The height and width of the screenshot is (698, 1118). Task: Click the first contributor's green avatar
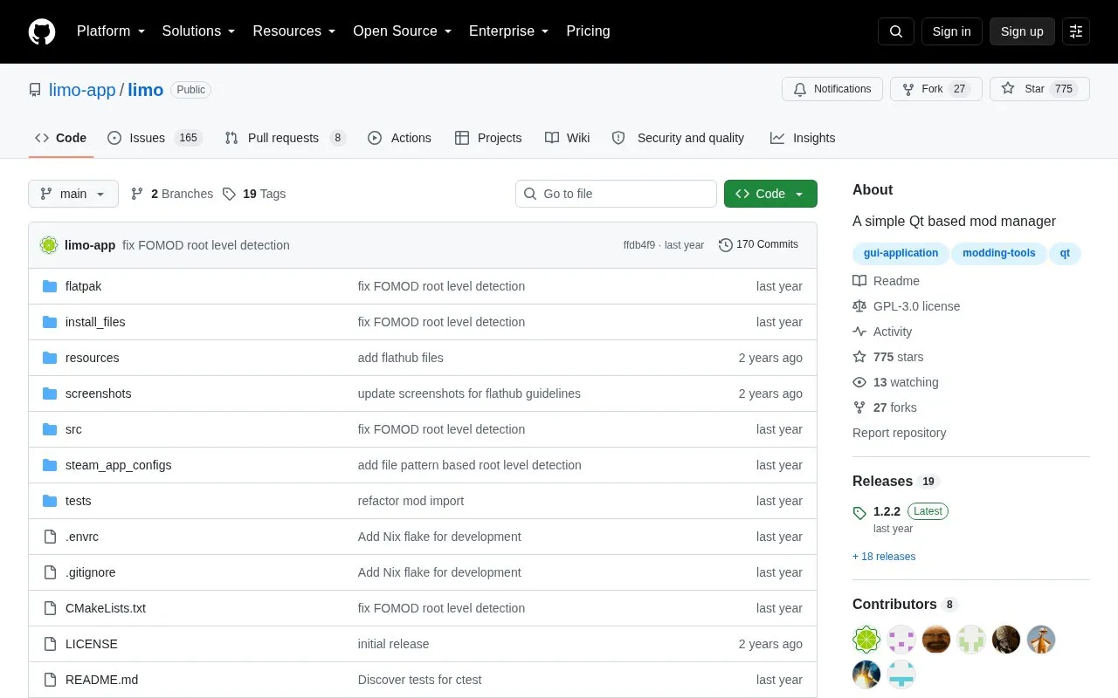(866, 640)
